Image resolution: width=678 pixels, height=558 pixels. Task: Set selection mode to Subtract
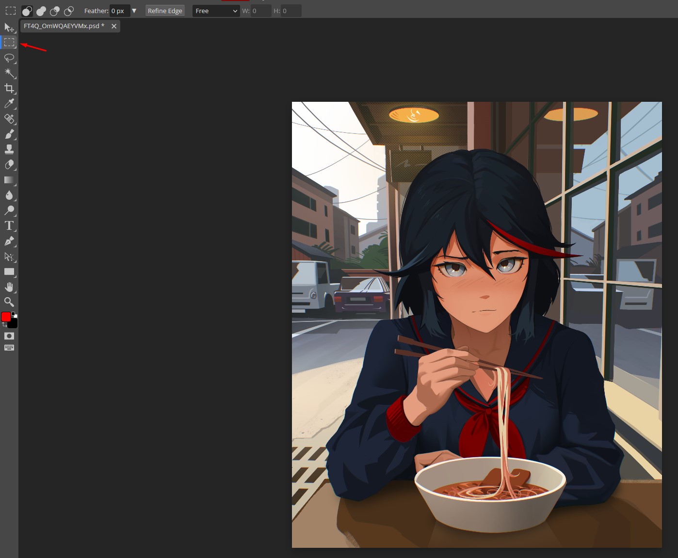click(55, 11)
